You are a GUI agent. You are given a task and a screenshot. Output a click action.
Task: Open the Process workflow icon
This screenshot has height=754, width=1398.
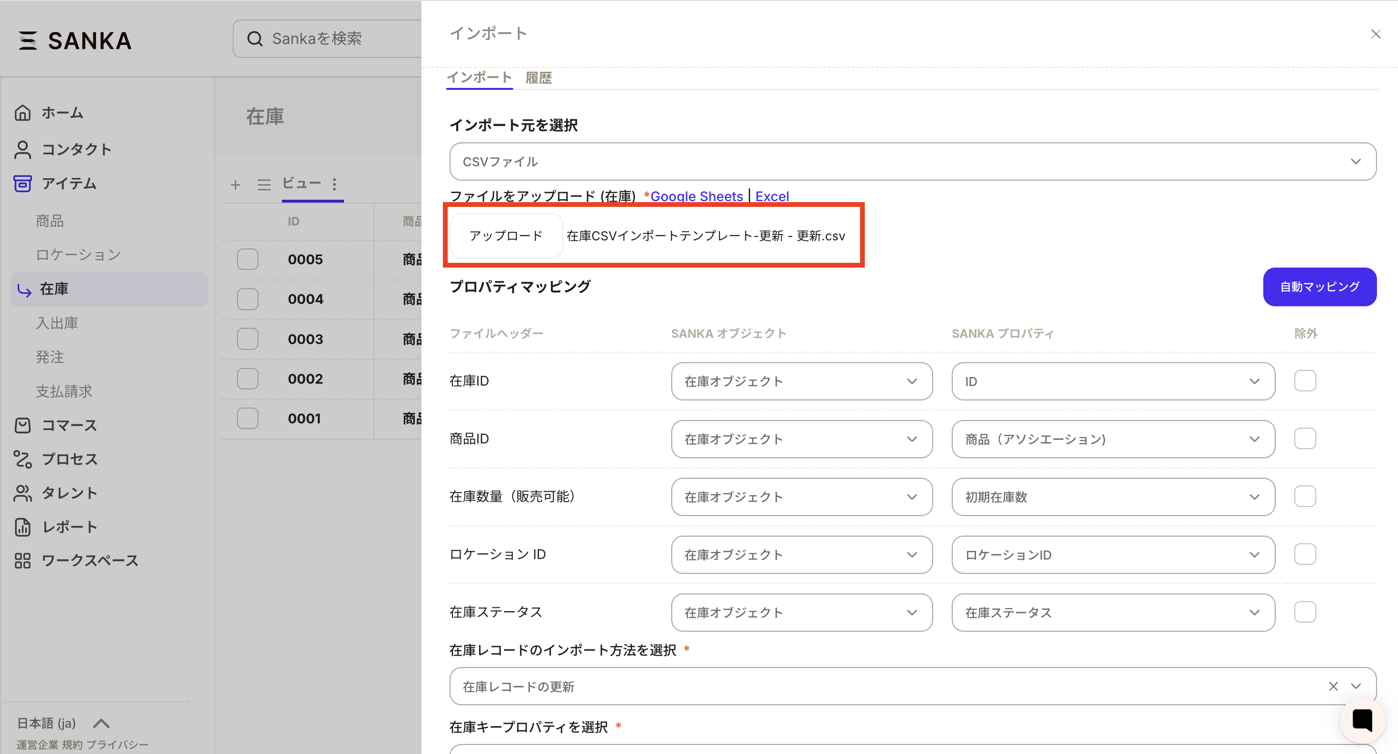point(22,459)
